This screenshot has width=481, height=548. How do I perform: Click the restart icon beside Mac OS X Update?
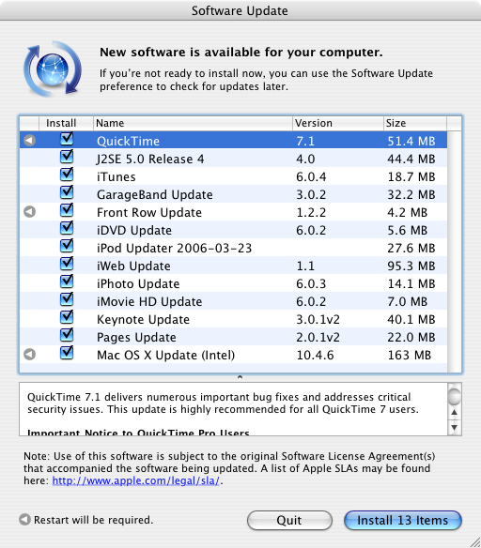(30, 355)
